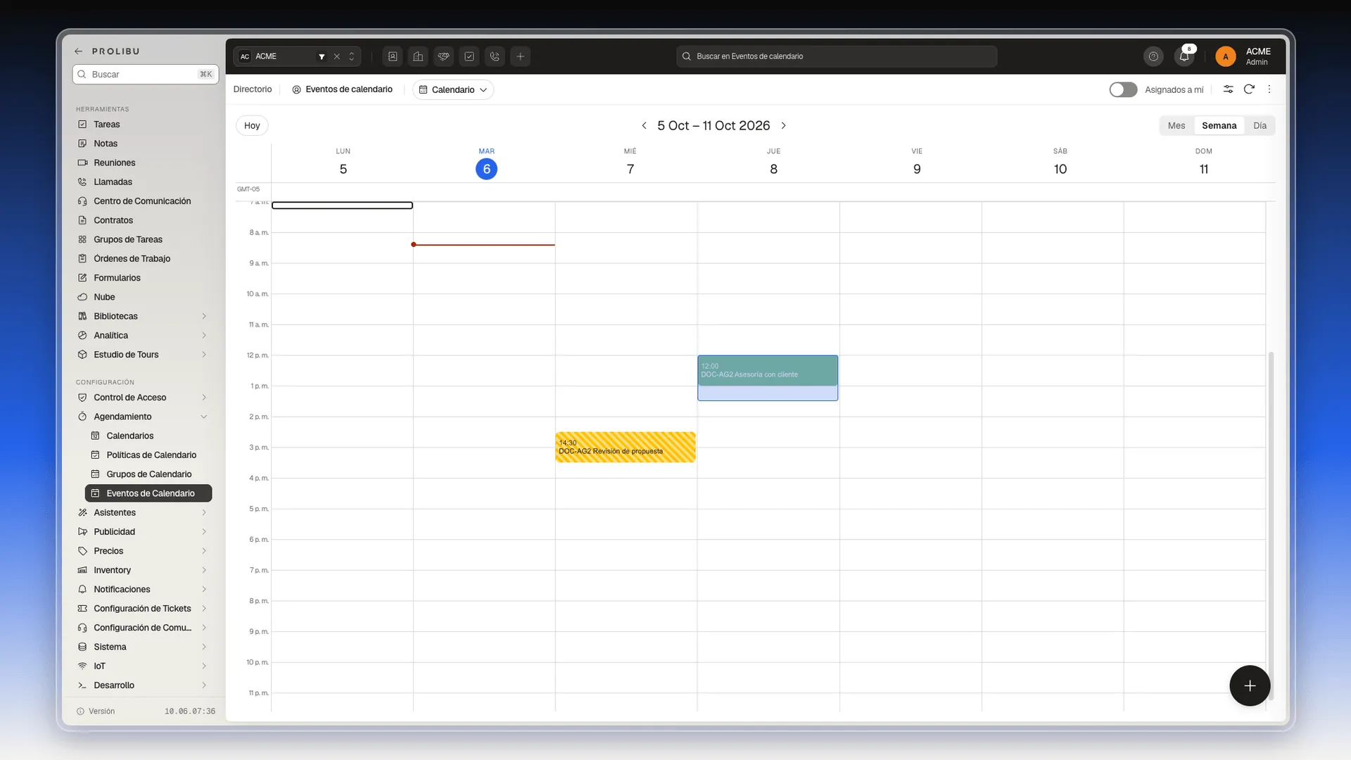Go to previous week arrow
The width and height of the screenshot is (1351, 760).
click(x=644, y=125)
